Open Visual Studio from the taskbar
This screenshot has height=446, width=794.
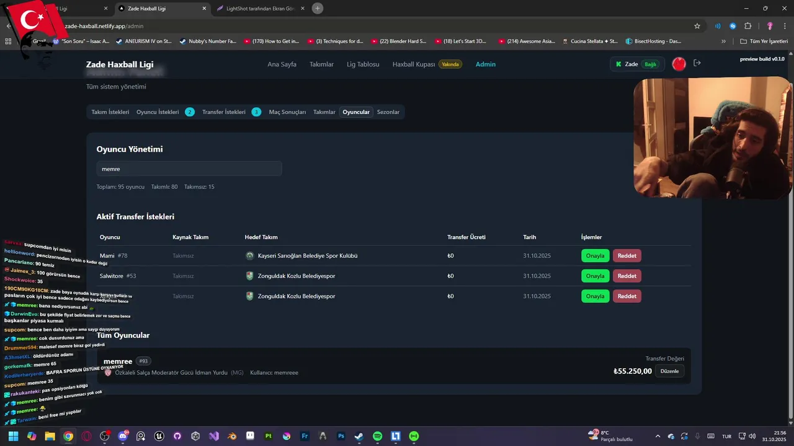pyautogui.click(x=214, y=436)
